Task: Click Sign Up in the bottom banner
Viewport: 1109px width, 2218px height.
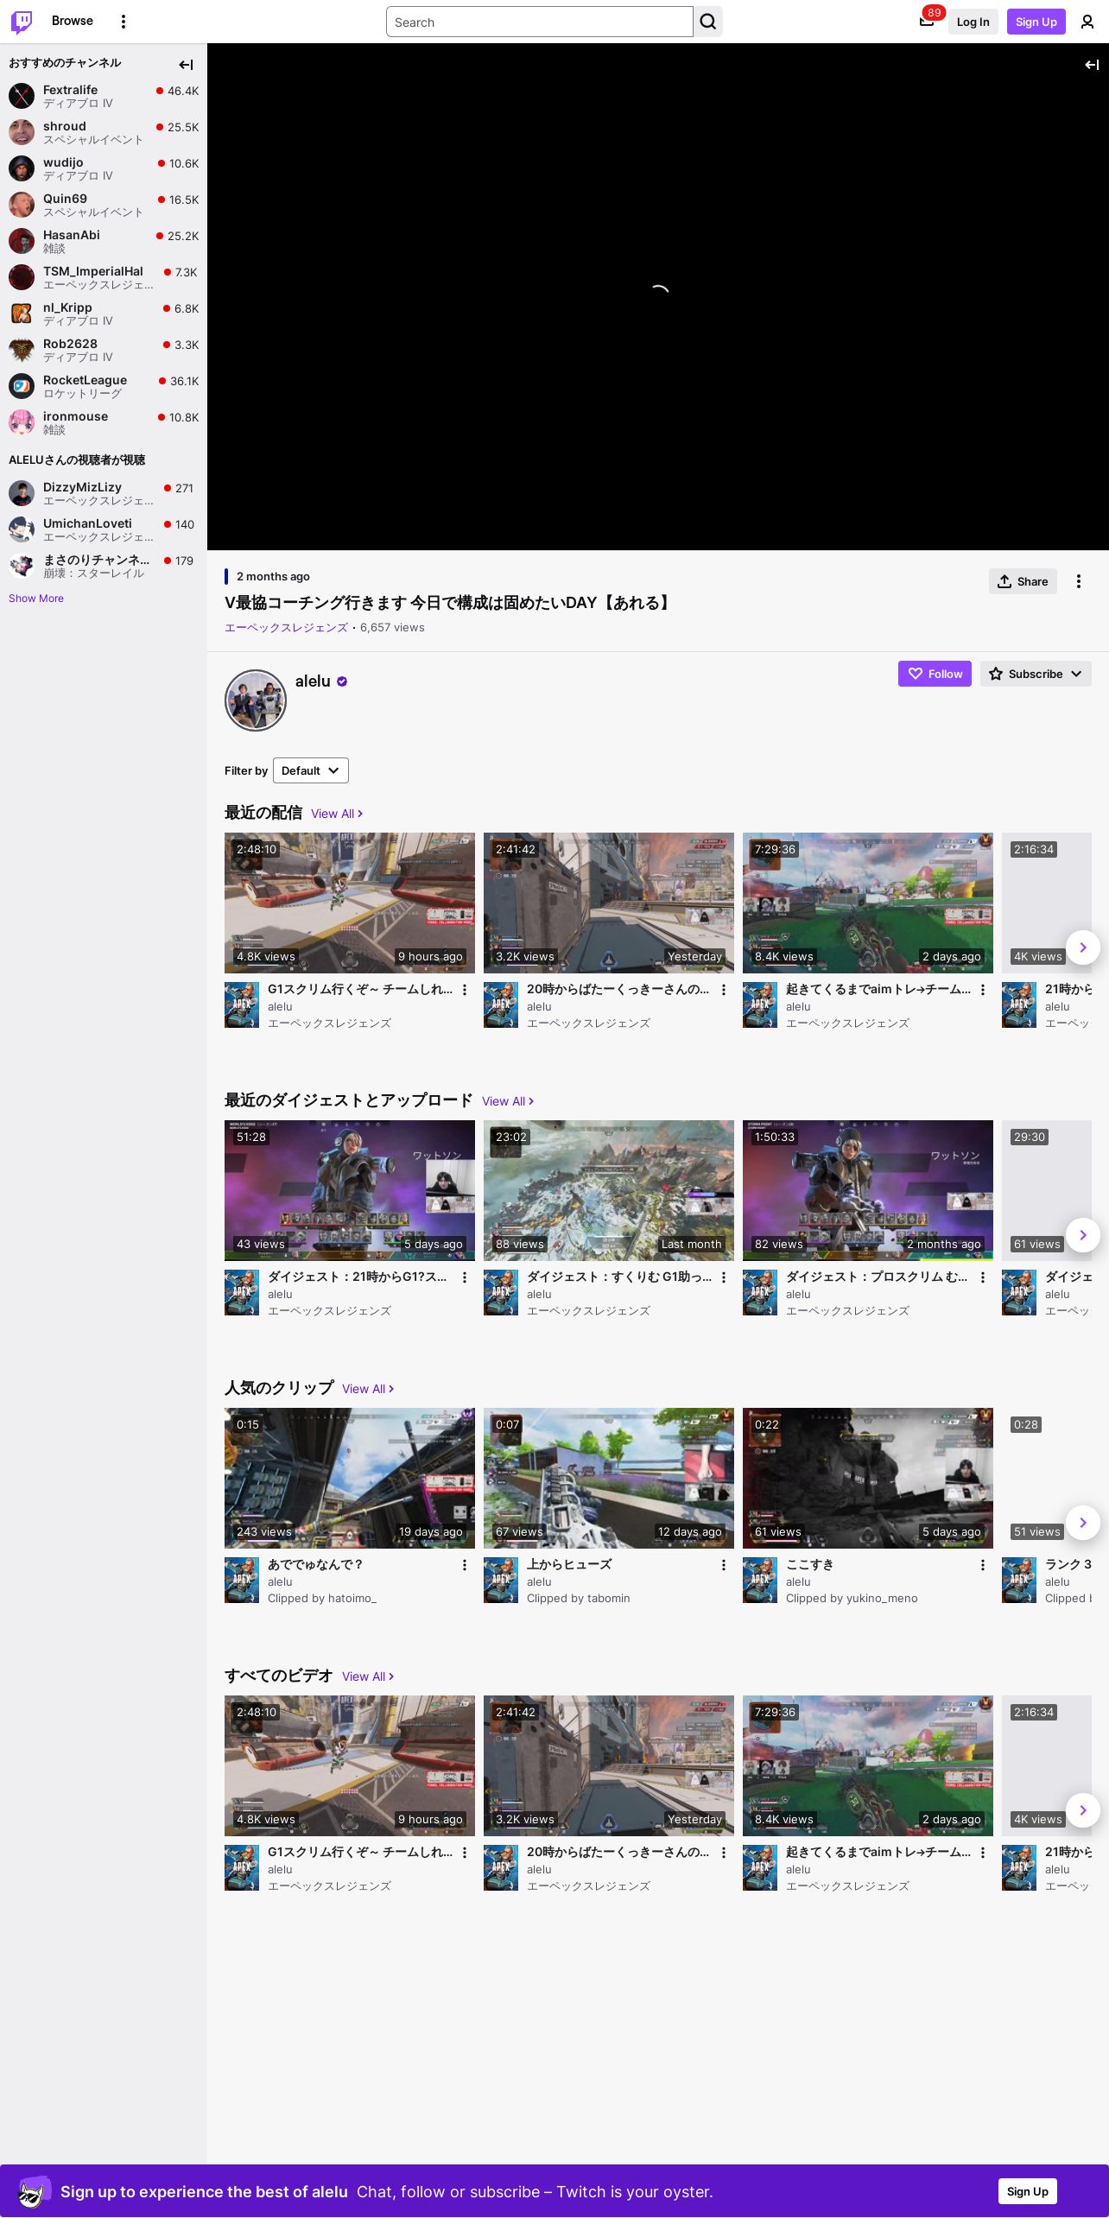Action: point(1028,2191)
